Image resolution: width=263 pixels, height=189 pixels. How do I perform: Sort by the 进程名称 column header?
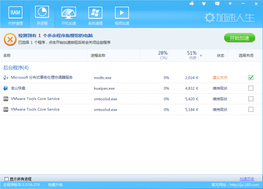98,56
